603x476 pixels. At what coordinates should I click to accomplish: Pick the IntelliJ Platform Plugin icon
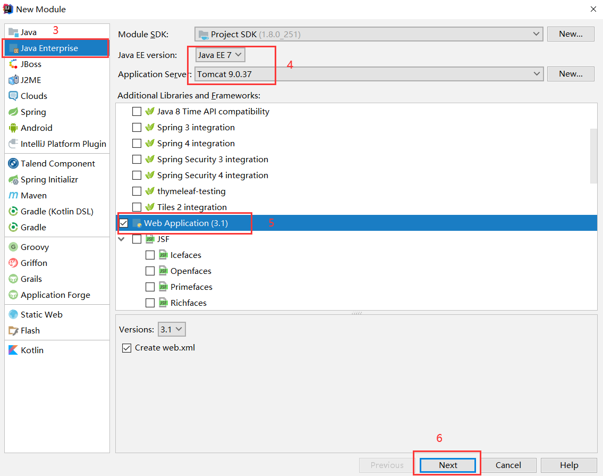point(13,144)
